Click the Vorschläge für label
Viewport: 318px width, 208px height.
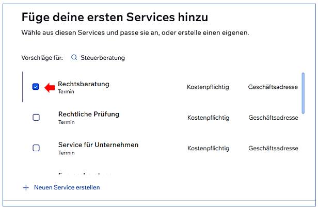[x=42, y=58]
